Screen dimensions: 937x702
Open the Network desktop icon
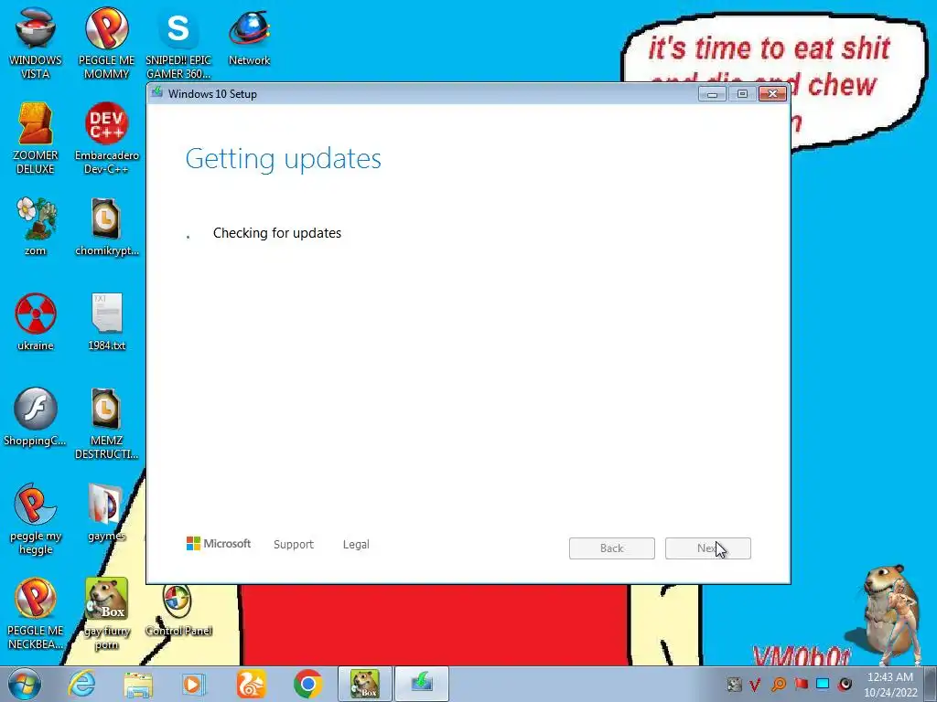249,37
